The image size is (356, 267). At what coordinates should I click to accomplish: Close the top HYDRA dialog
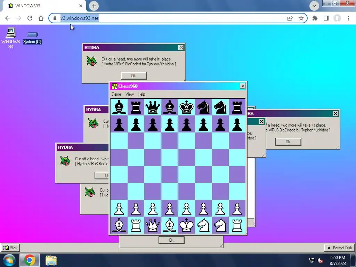181,47
